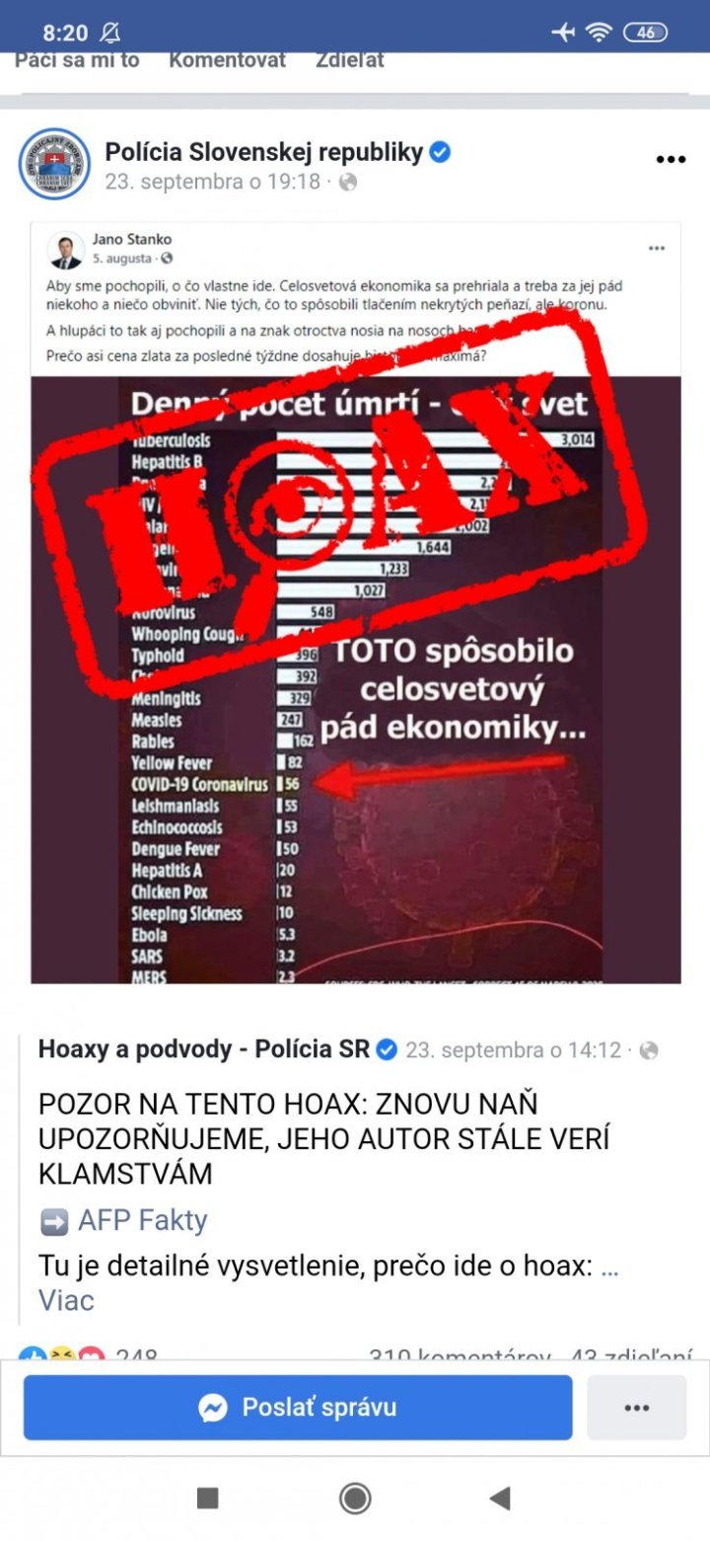
Task: Tap the verified badge beside Hoaxy a podvody
Action: [388, 1049]
